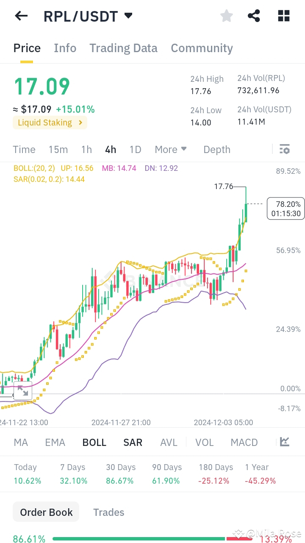Switch chart to the 1D interval
Viewport: 305px width, 543px height.
135,149
